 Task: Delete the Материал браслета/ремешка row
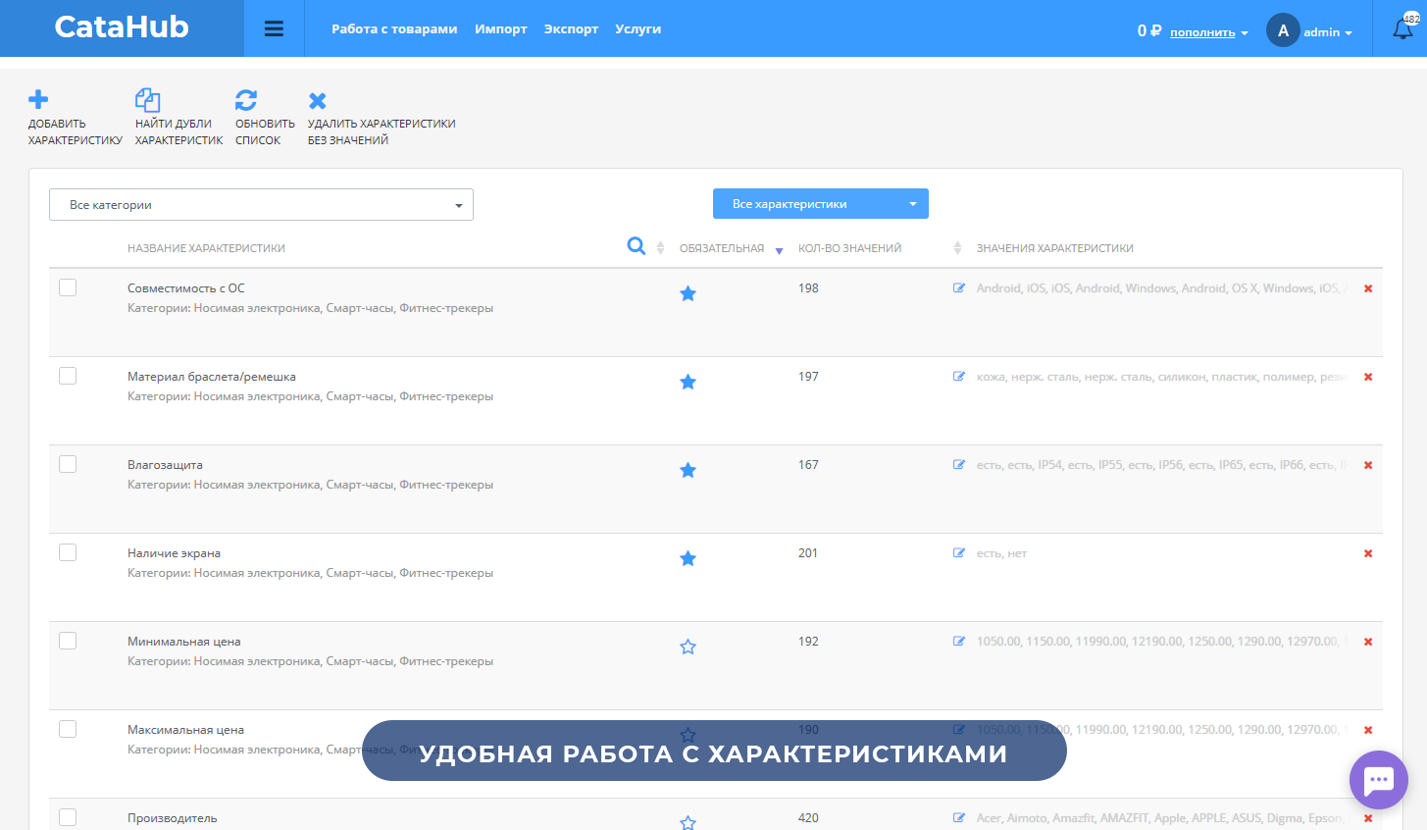click(1368, 377)
